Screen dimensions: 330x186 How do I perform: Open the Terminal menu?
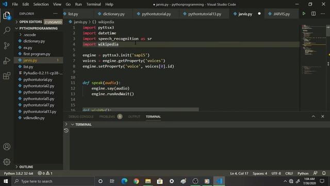pos(93,4)
